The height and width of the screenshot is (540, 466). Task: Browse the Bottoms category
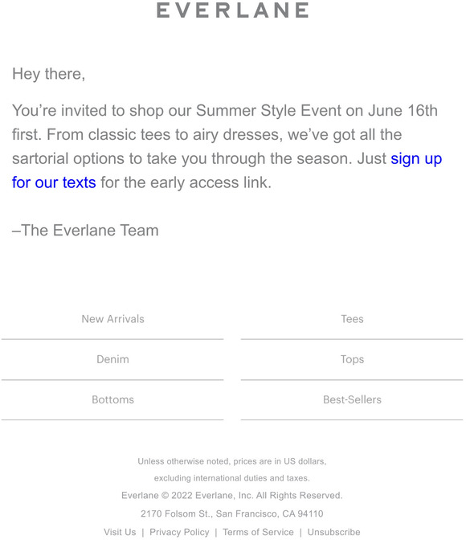coord(112,399)
